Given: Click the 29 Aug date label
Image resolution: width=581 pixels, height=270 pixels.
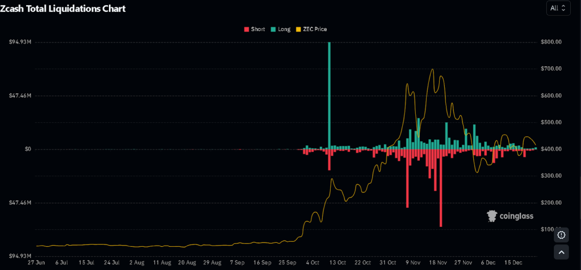Looking at the screenshot, I should (x=212, y=263).
